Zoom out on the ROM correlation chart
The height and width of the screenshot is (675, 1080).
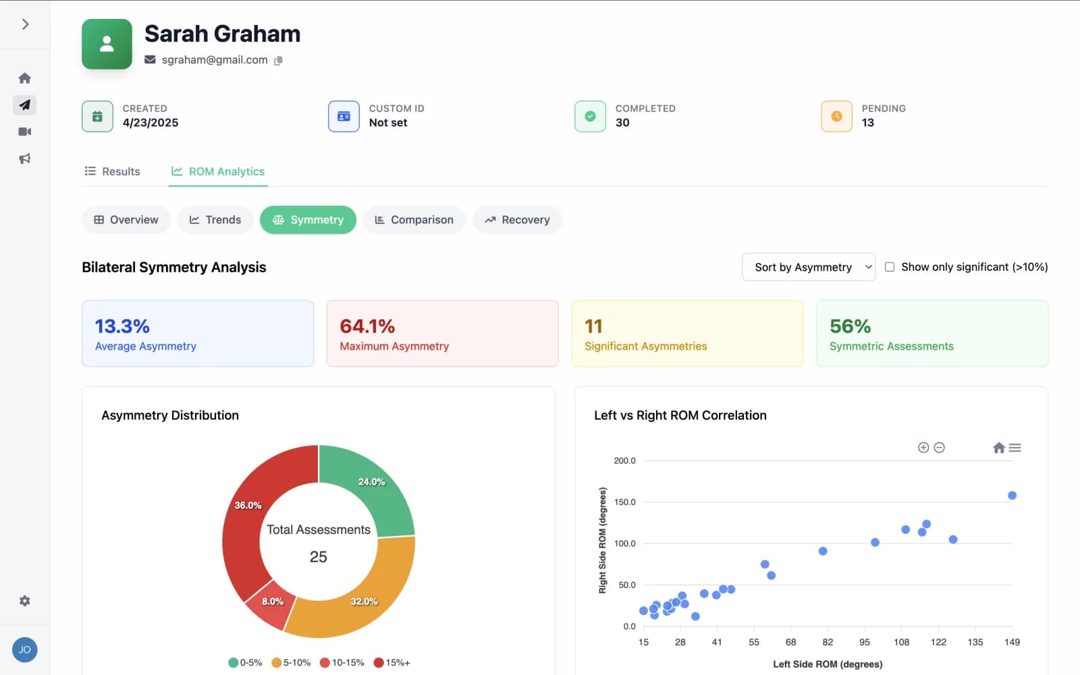pyautogui.click(x=940, y=447)
